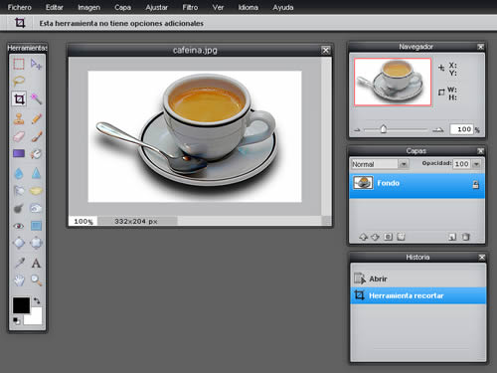Select the Magic Wand tool
Image resolution: width=497 pixels, height=373 pixels.
36,98
